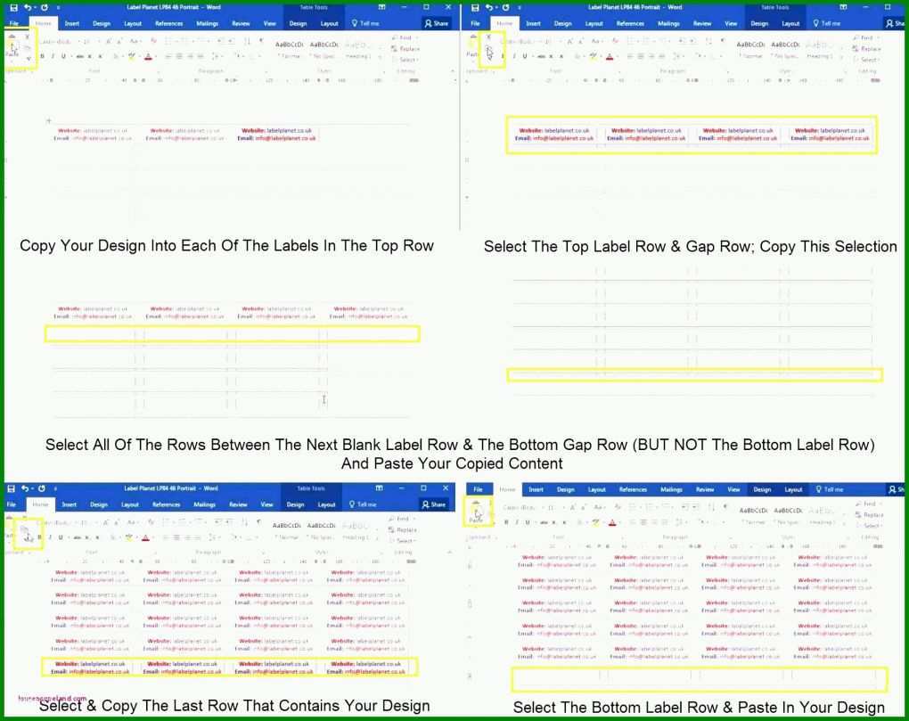This screenshot has width=909, height=721.
Task: Click Redo icon in top-right Word window
Action: point(505,7)
